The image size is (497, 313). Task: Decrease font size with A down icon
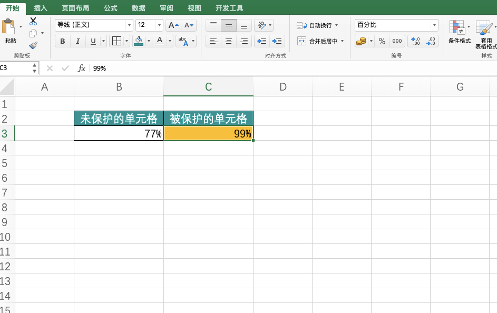pyautogui.click(x=189, y=25)
